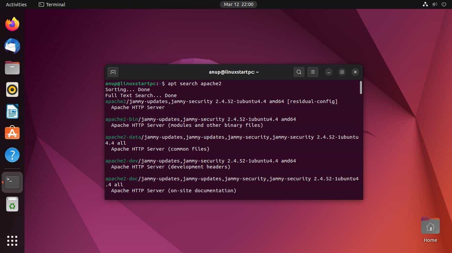Click the apache2-doc package name
452x253 pixels.
tap(122, 179)
